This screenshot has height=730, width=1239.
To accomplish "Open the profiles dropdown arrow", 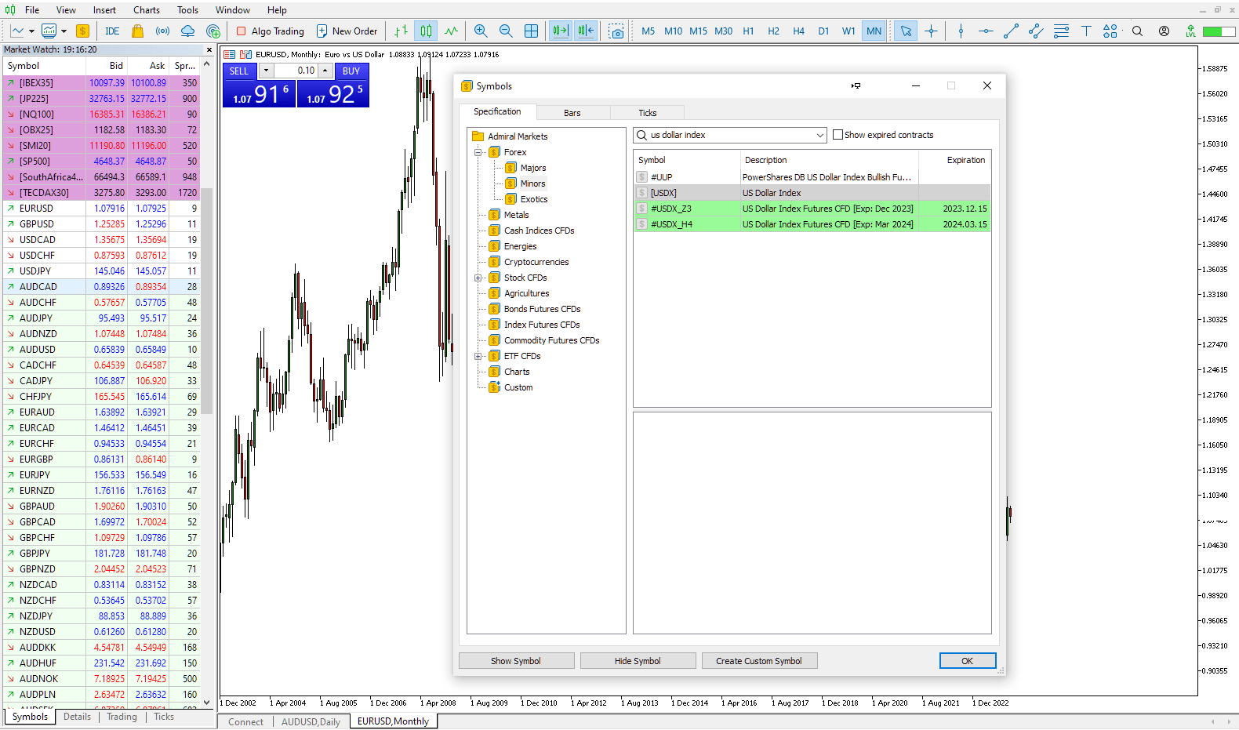I will [x=64, y=31].
